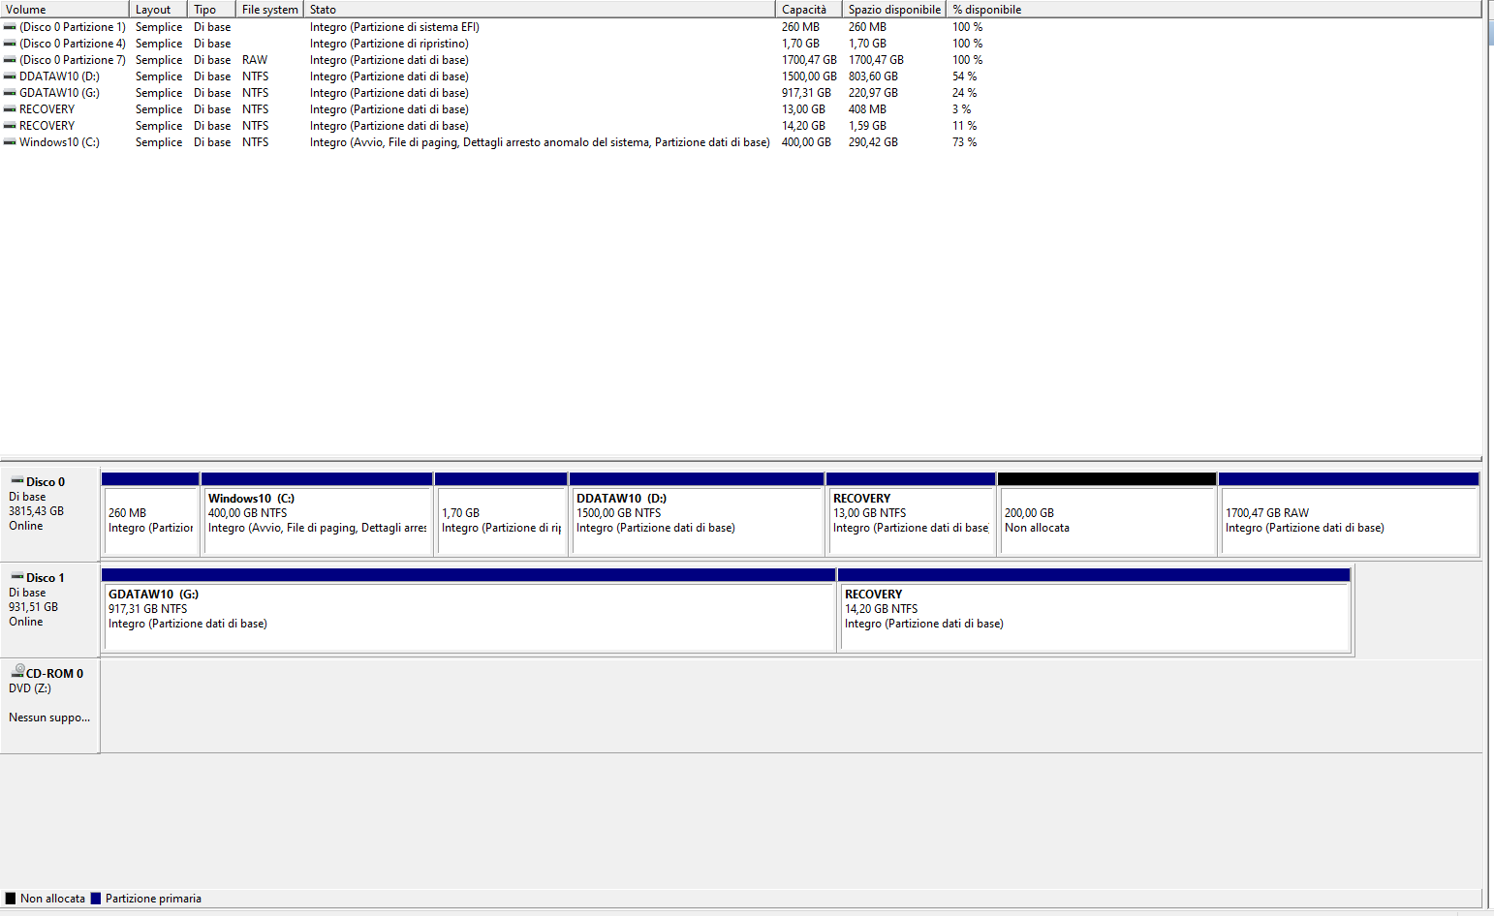The width and height of the screenshot is (1494, 916).
Task: Select the Windows10 (C:) partition block on Disco 0
Action: (317, 514)
